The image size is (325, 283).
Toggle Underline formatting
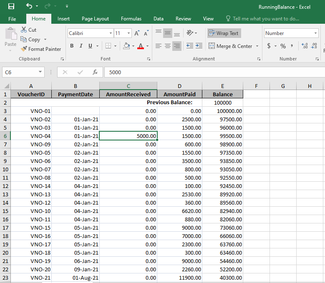click(90, 46)
